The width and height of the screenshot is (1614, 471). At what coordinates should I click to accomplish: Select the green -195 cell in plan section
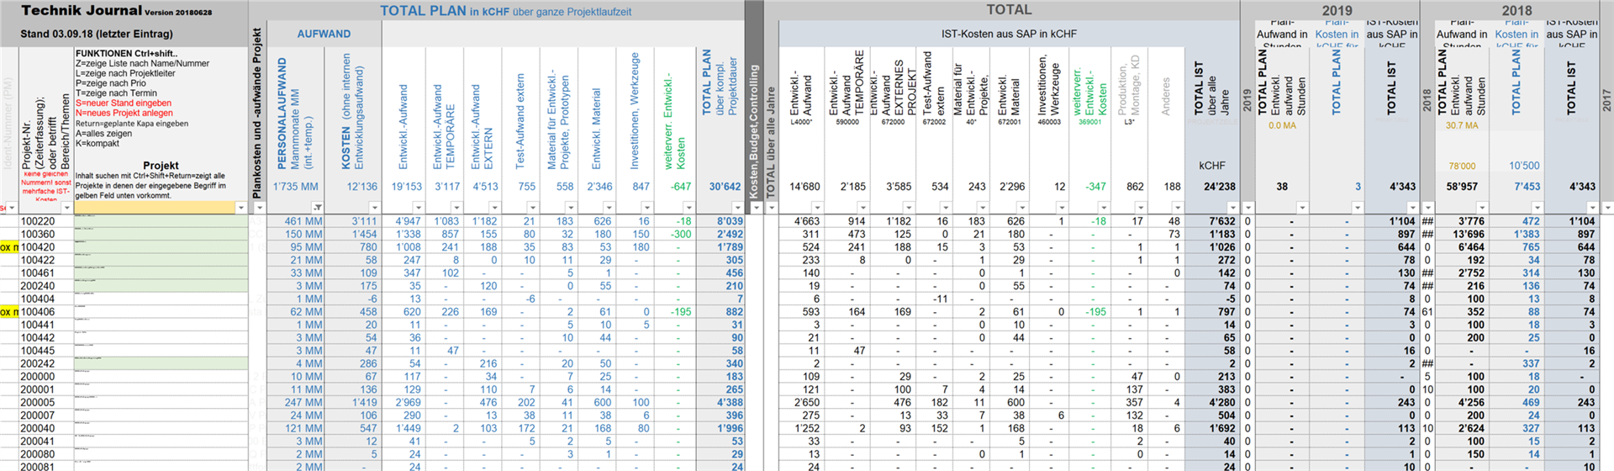coord(676,312)
